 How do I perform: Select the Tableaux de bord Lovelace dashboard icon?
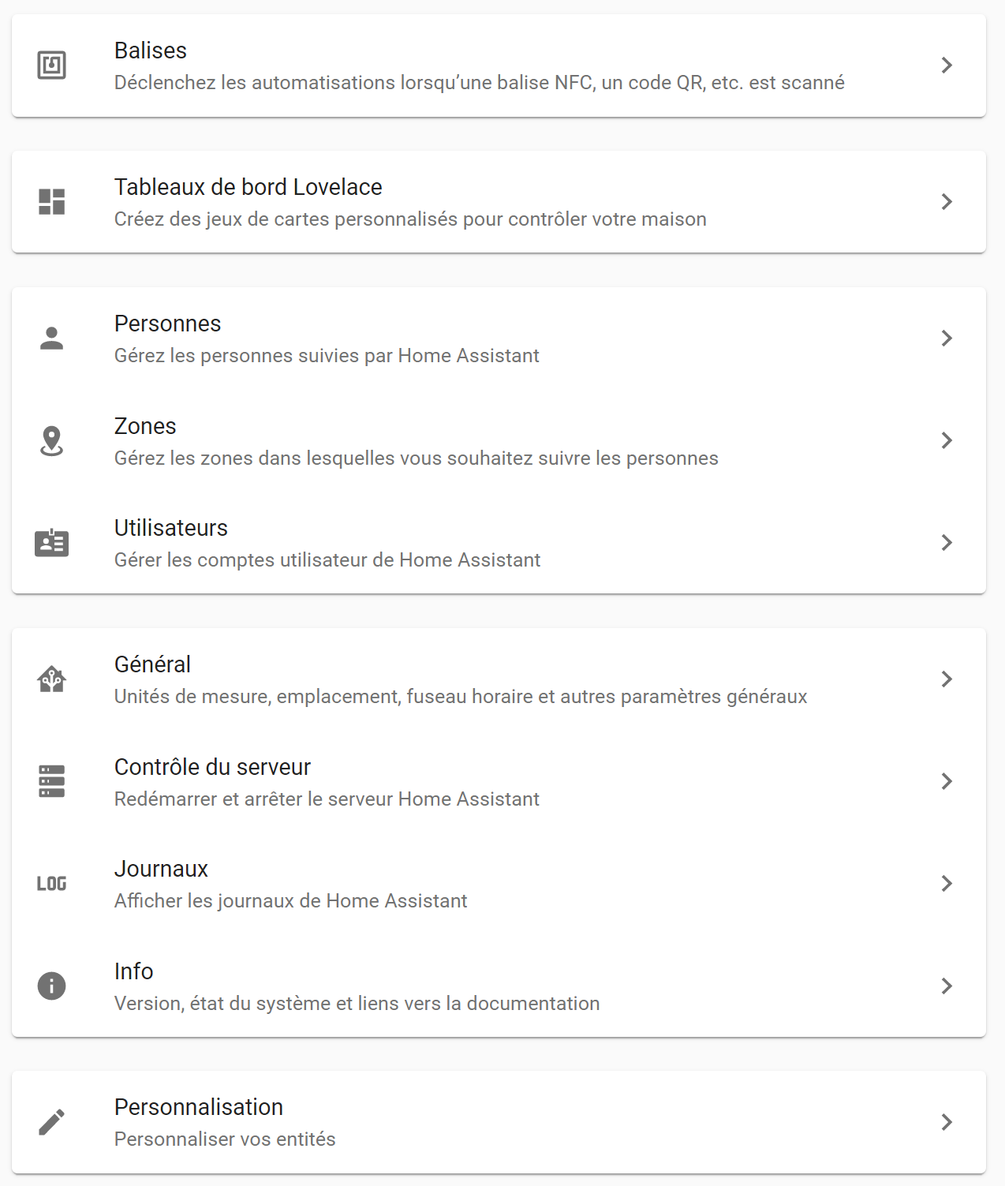pos(51,202)
